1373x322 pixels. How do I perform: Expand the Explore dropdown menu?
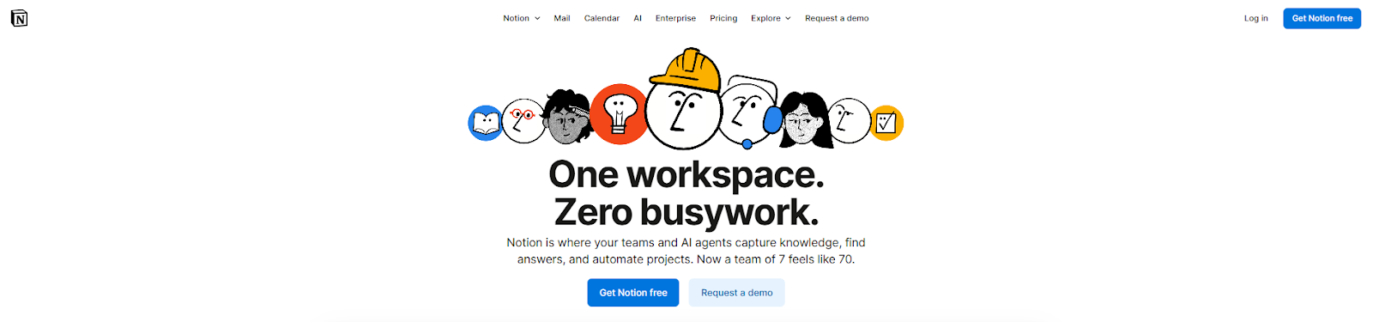click(771, 18)
